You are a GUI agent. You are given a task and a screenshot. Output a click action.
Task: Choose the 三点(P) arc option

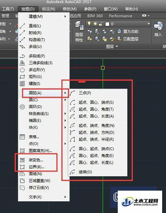pos(98,93)
